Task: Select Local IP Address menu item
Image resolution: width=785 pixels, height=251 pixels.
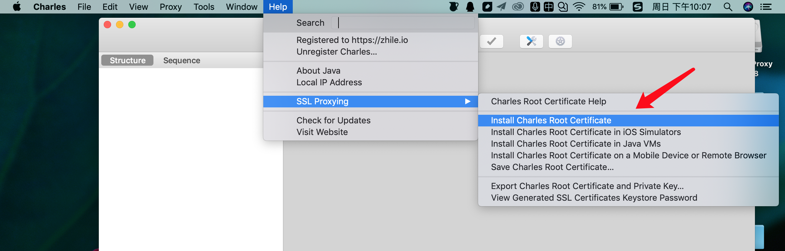Action: pyautogui.click(x=371, y=82)
